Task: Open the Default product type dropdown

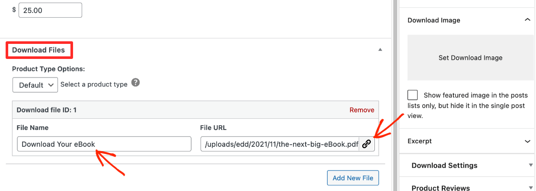Action: click(x=35, y=85)
